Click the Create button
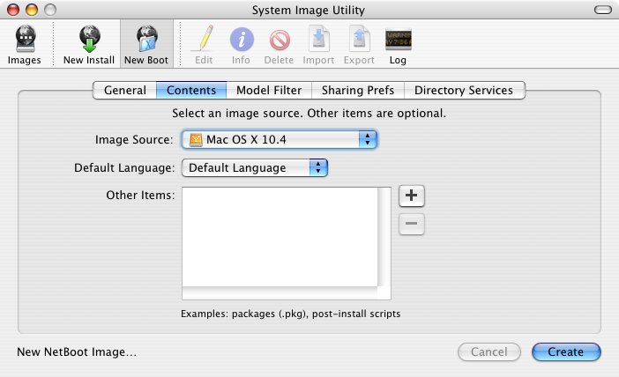The height and width of the screenshot is (377, 619). [566, 351]
